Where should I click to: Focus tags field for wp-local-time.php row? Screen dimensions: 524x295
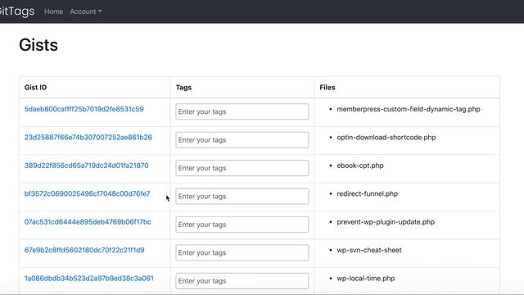coord(242,281)
